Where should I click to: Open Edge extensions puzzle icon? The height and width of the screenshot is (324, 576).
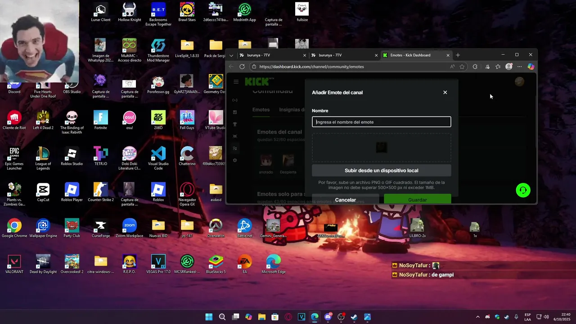[x=475, y=67]
